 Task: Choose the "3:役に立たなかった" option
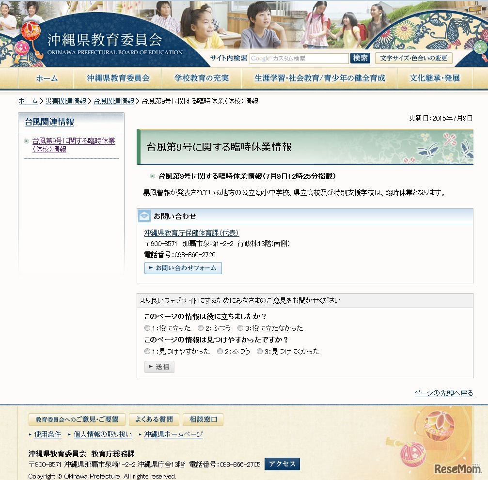240,328
